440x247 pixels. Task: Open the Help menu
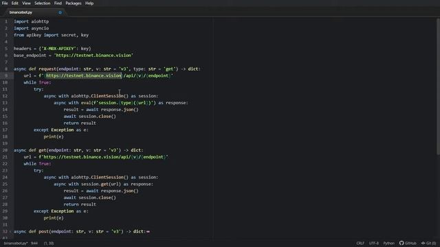tap(89, 3)
